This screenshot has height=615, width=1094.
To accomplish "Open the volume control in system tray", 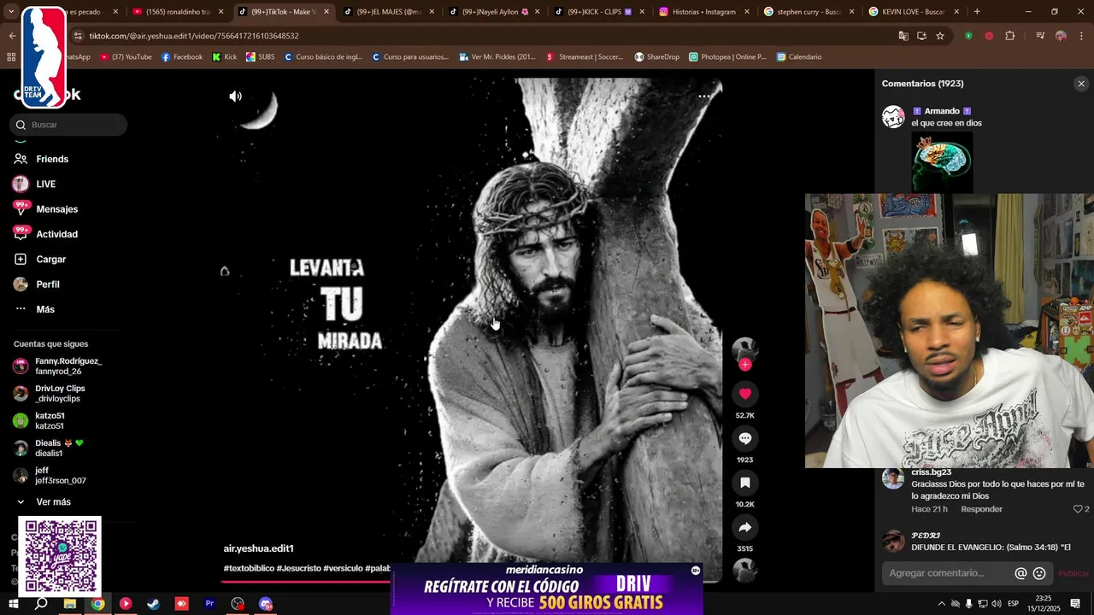I will [996, 604].
